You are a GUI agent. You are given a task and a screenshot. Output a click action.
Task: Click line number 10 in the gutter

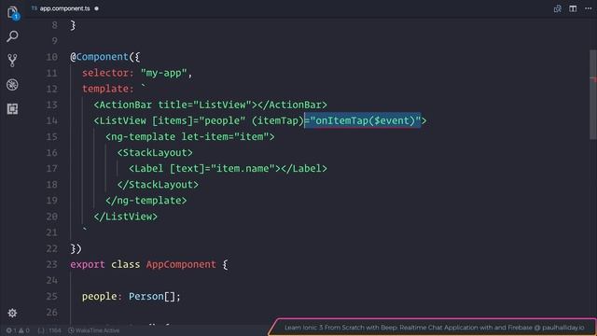pos(52,57)
